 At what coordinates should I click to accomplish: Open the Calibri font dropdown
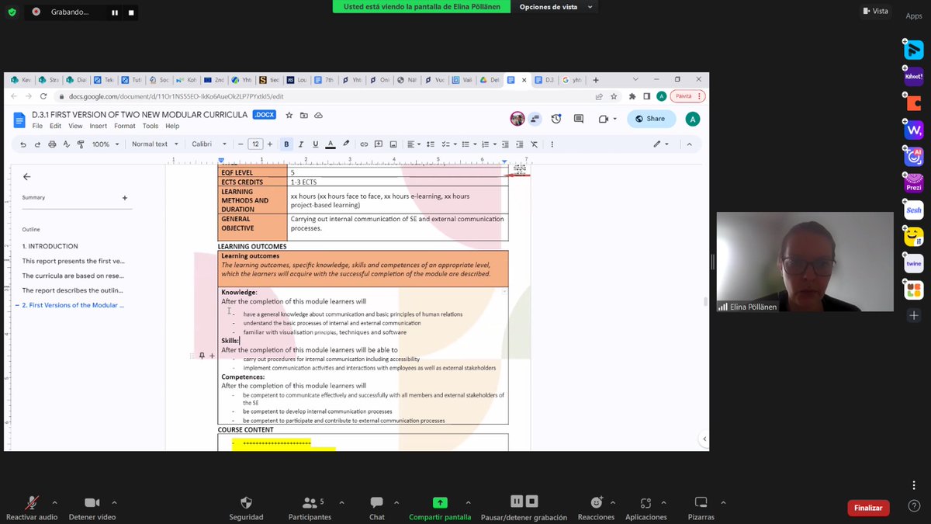[x=209, y=144]
